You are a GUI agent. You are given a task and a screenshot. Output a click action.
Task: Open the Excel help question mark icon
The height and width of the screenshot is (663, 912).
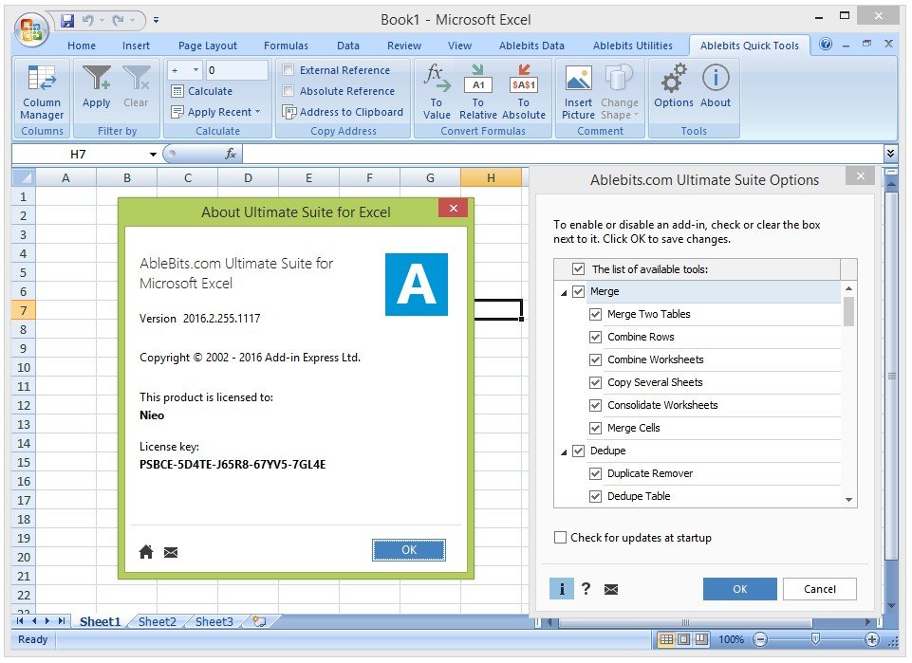tap(826, 45)
